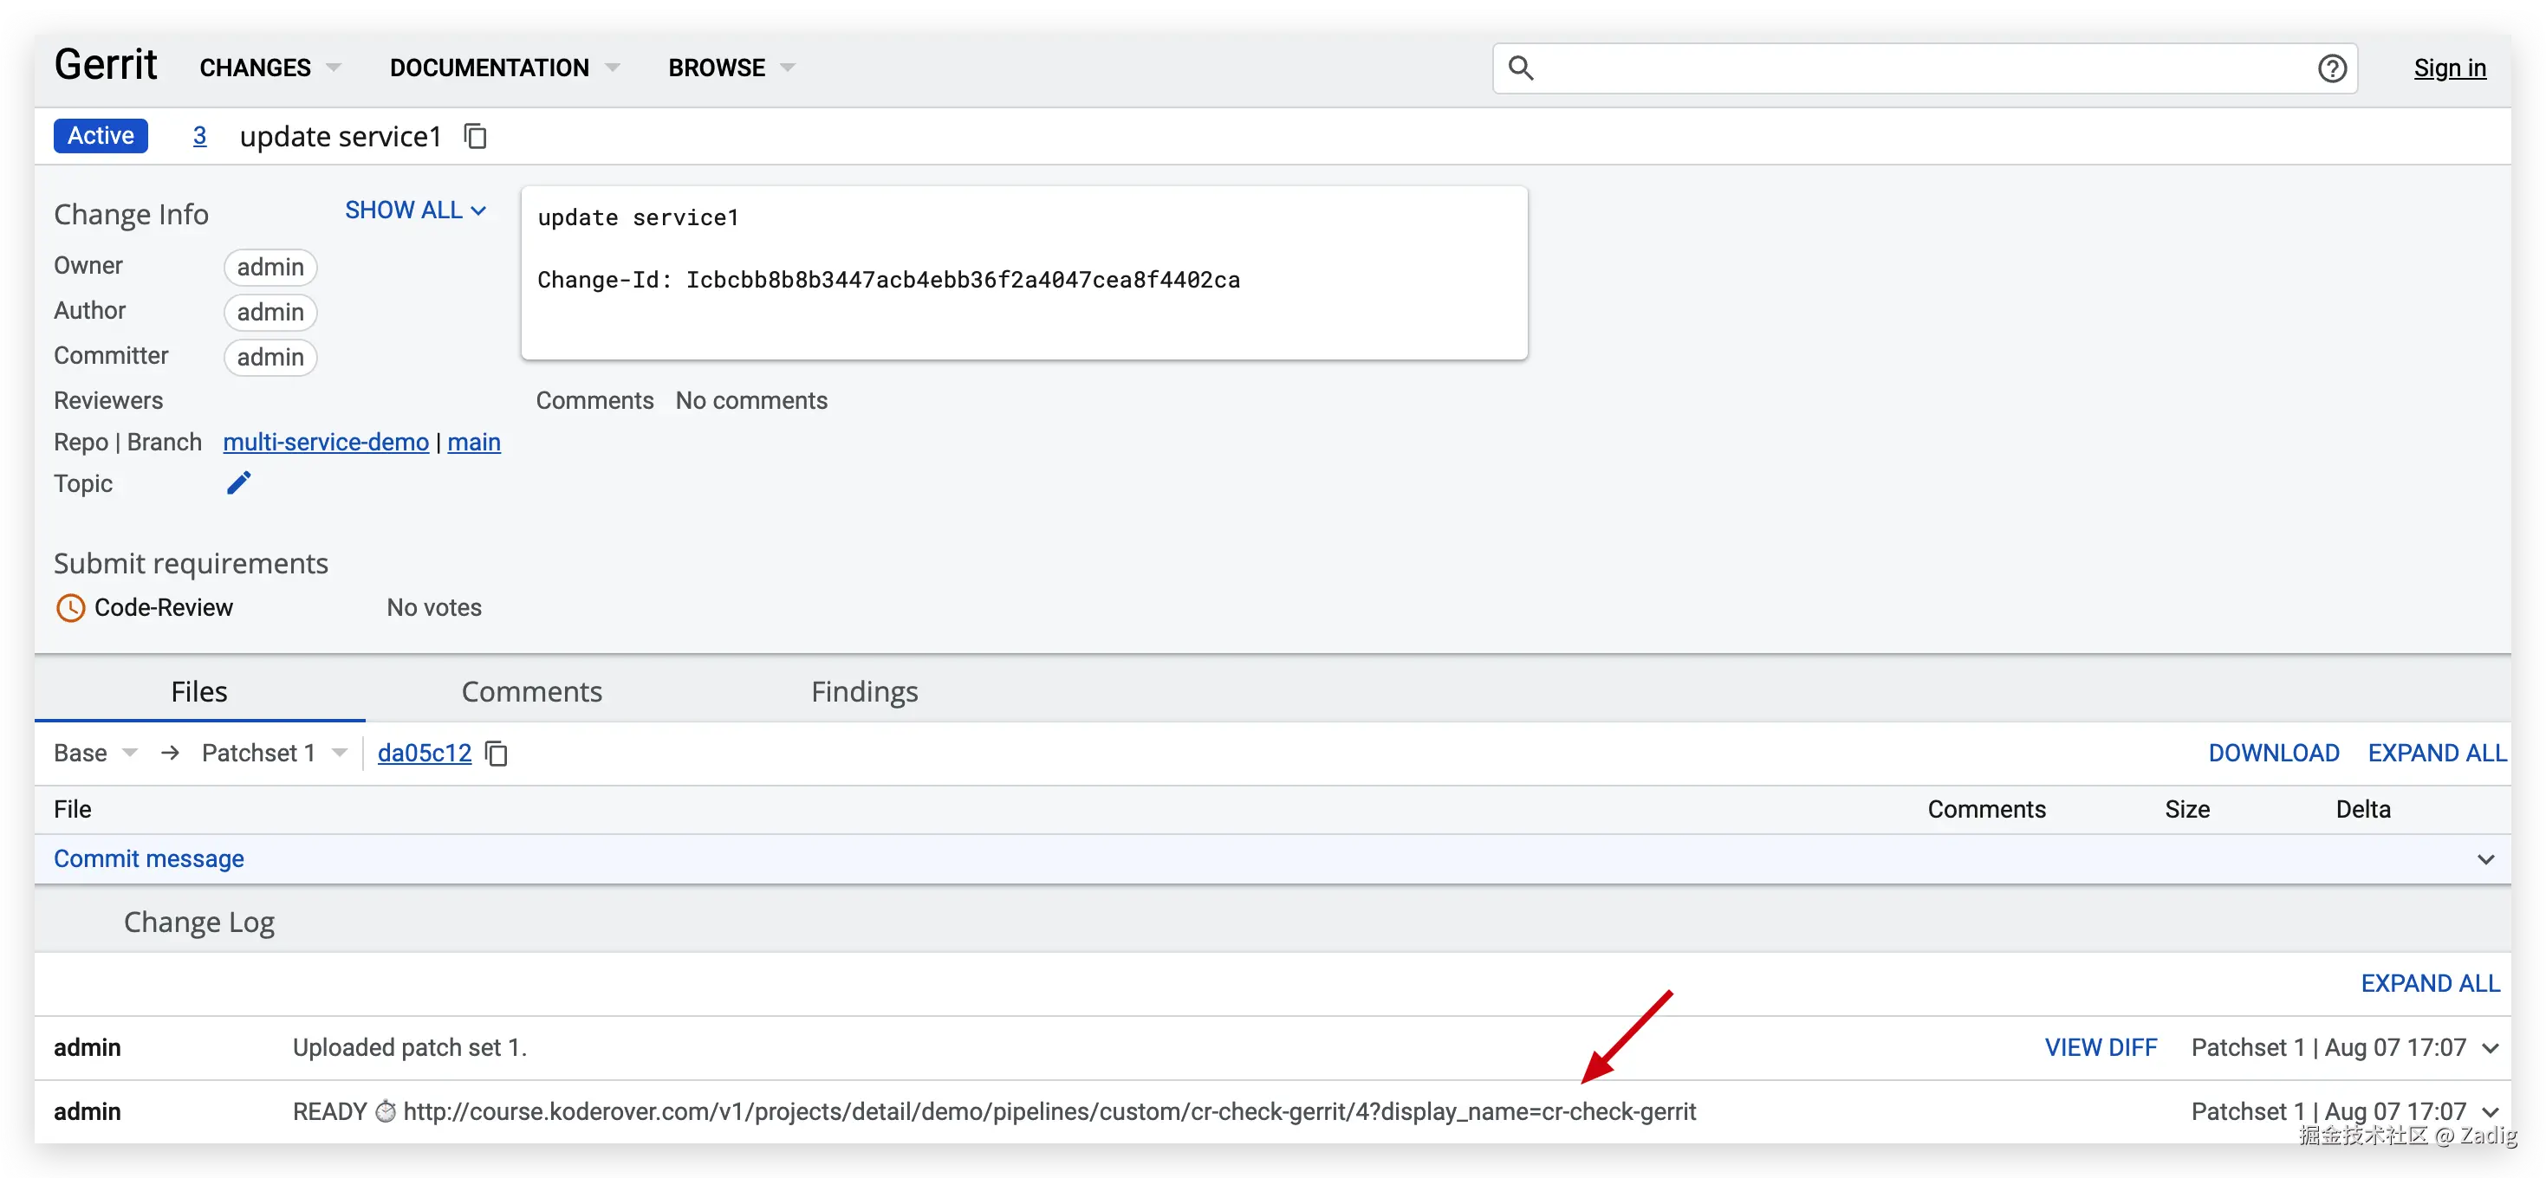The width and height of the screenshot is (2546, 1178).
Task: Copy the change subject with the clipboard icon
Action: click(476, 136)
